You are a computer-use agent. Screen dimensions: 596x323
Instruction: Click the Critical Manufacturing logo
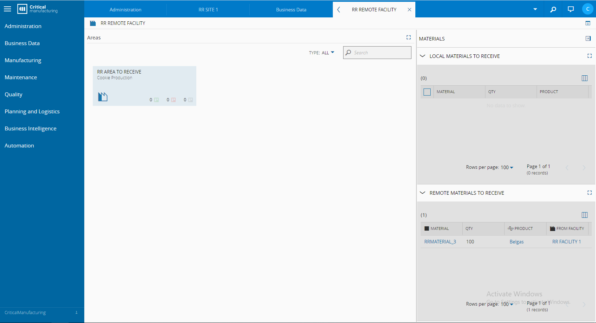pos(37,9)
